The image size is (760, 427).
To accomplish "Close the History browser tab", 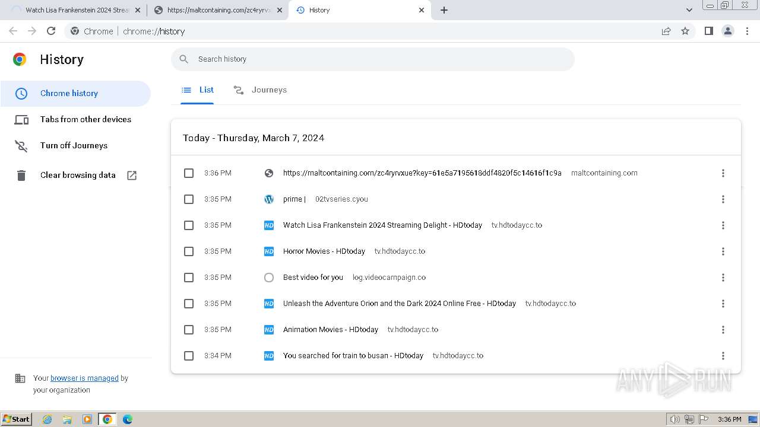I will pos(422,10).
